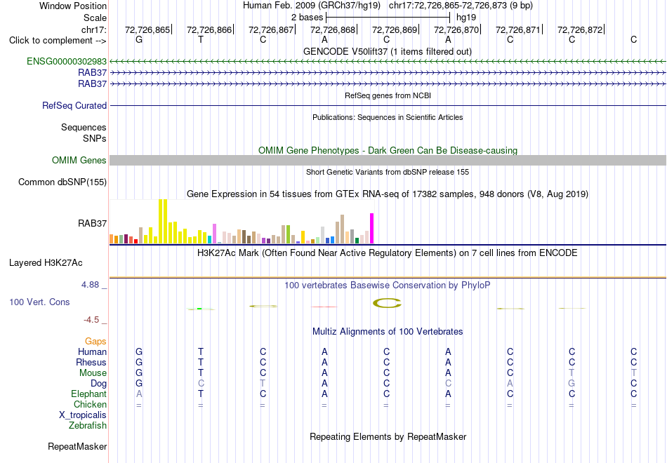Click 'Repeating Elements by RepeatMasker' title
667x463 pixels.
point(388,437)
